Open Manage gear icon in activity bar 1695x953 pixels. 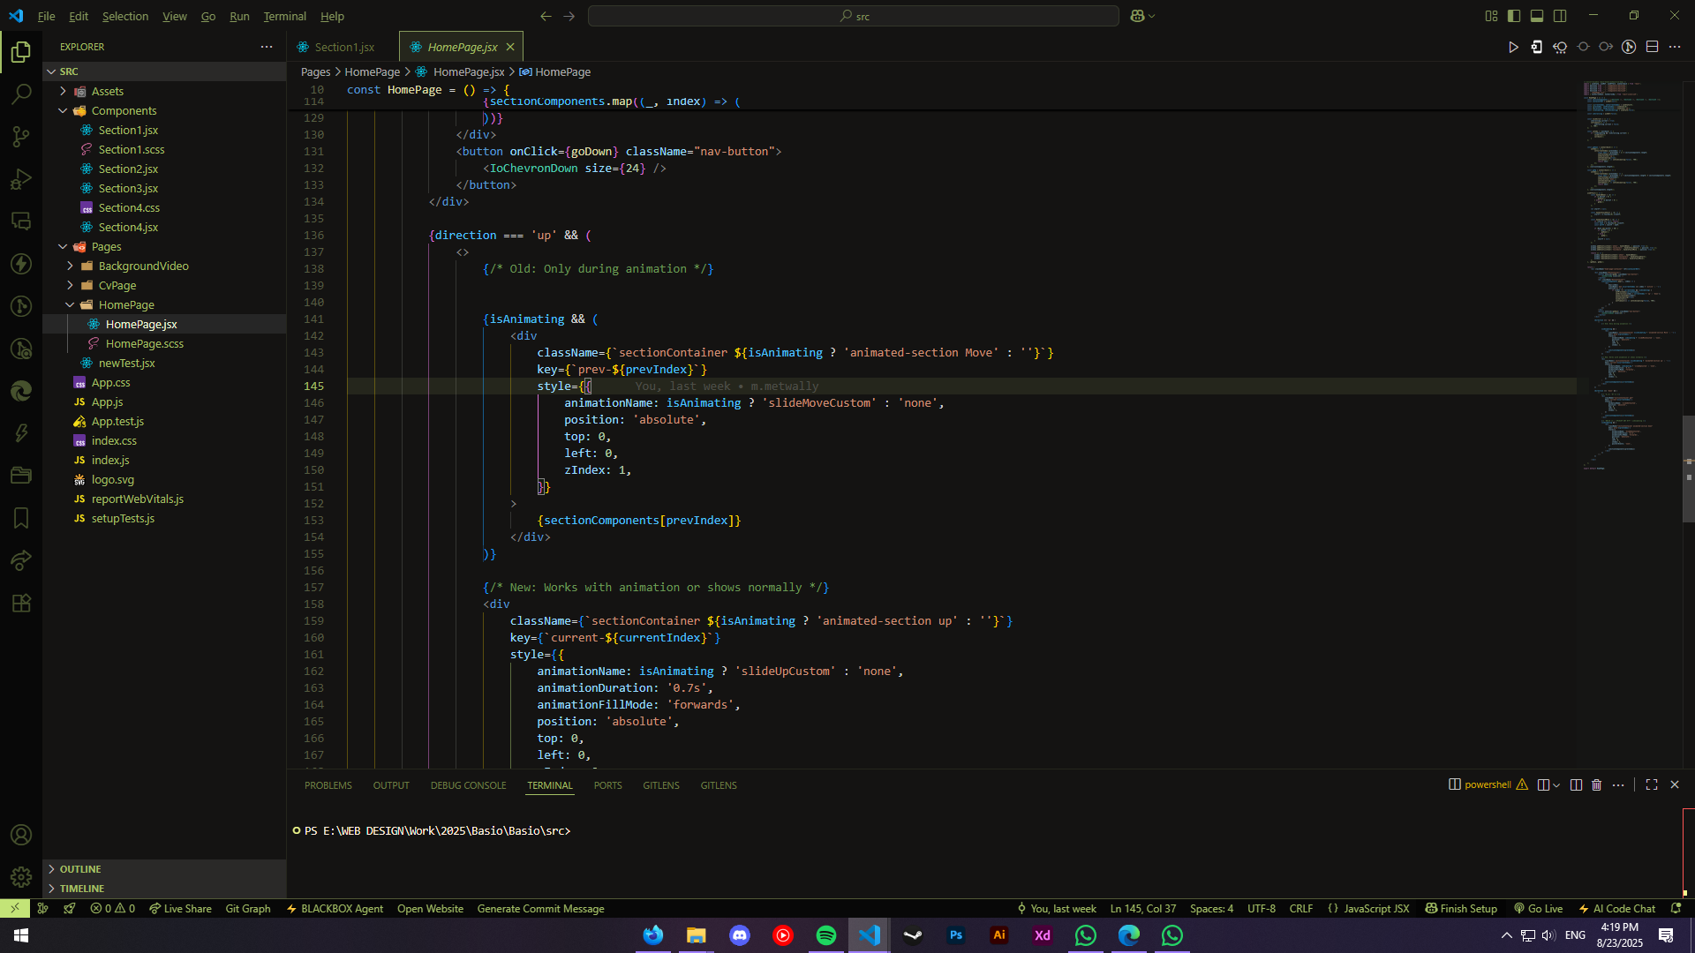coord(21,877)
